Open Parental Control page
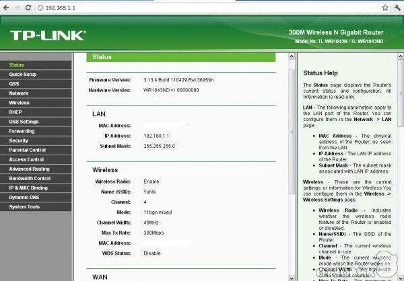The height and width of the screenshot is (281, 404). click(x=36, y=150)
